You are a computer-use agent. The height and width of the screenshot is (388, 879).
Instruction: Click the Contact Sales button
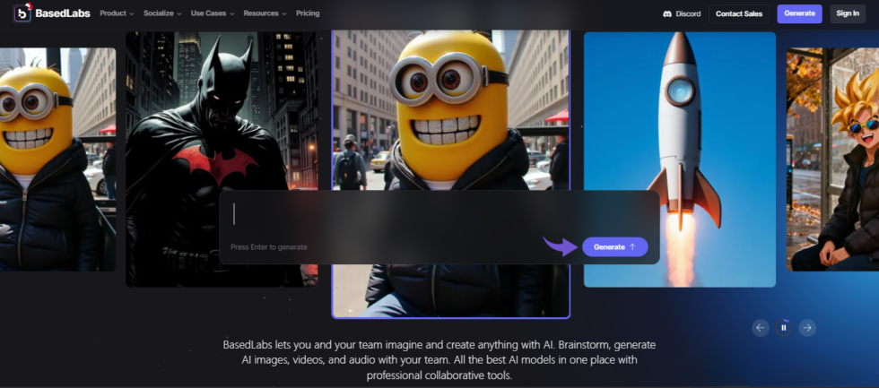click(x=739, y=13)
